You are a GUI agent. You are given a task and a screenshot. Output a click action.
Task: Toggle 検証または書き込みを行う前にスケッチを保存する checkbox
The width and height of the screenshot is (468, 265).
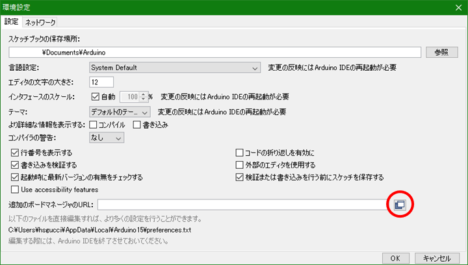pyautogui.click(x=239, y=177)
